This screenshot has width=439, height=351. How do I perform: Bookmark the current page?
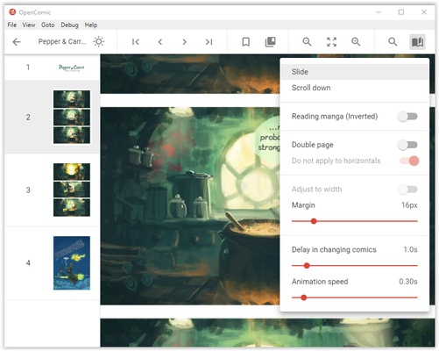pyautogui.click(x=246, y=42)
